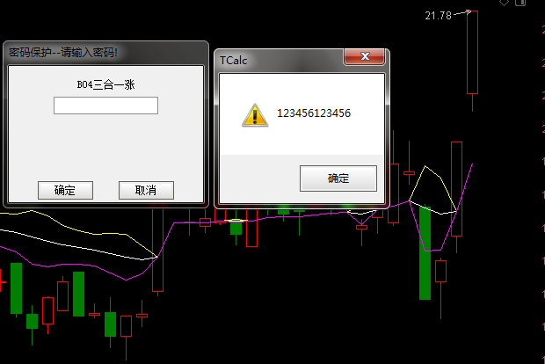Focus the password input field
This screenshot has height=364, width=545.
click(x=105, y=106)
